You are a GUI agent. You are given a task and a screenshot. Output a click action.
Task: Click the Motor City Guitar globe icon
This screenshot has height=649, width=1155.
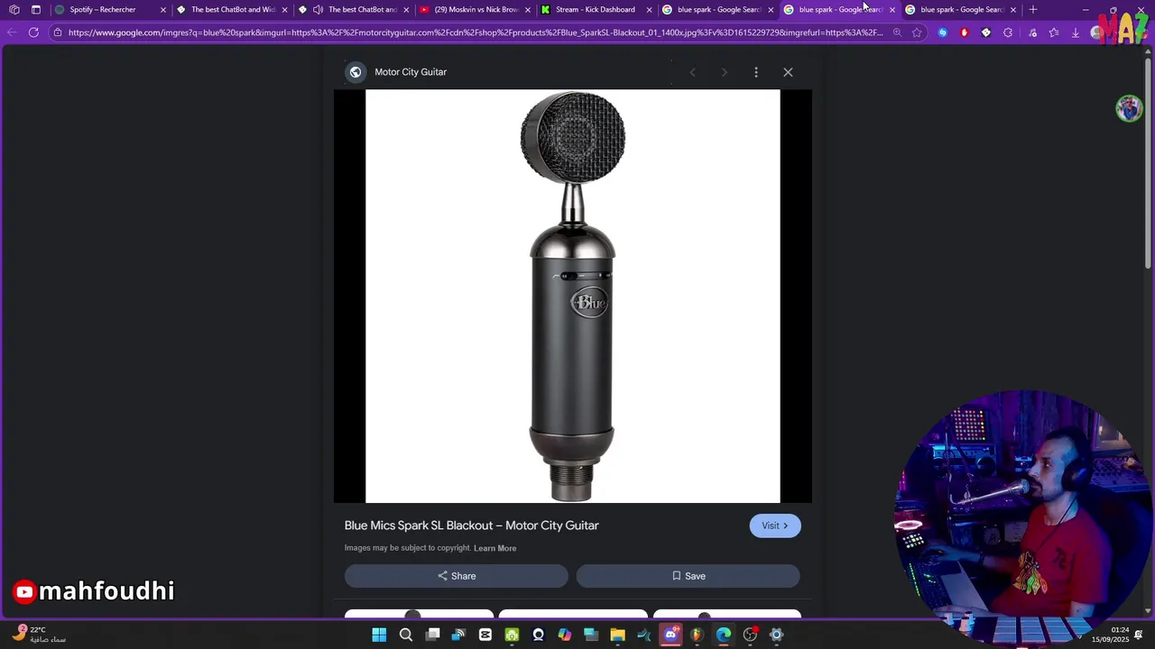[356, 72]
